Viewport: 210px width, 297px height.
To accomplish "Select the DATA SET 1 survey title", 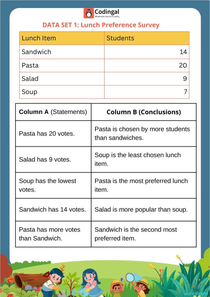I will [101, 25].
